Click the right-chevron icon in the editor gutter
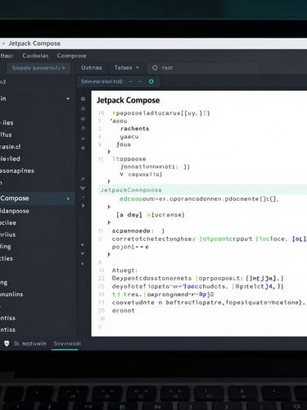 83,206
